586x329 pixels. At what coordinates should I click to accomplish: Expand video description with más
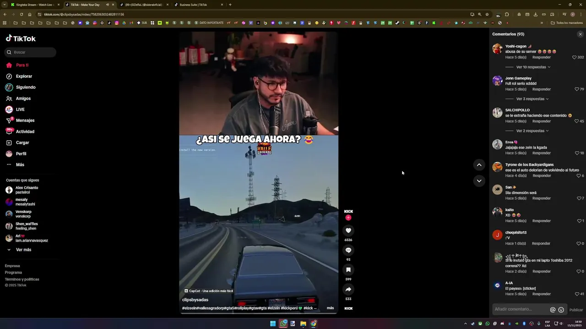(x=330, y=308)
